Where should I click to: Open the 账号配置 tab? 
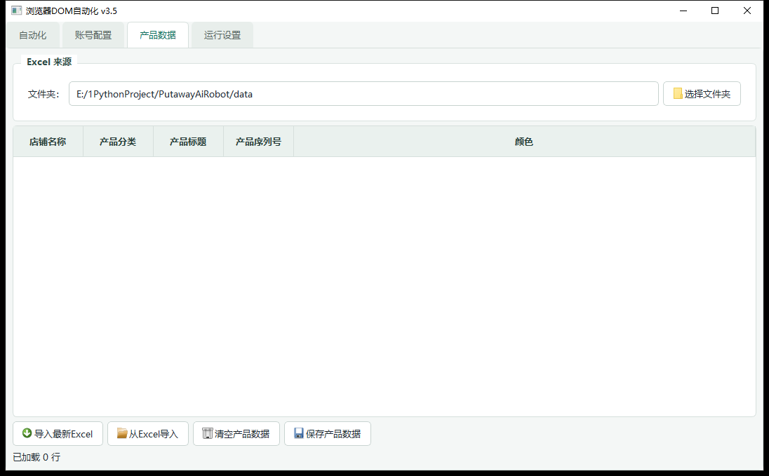coord(93,35)
